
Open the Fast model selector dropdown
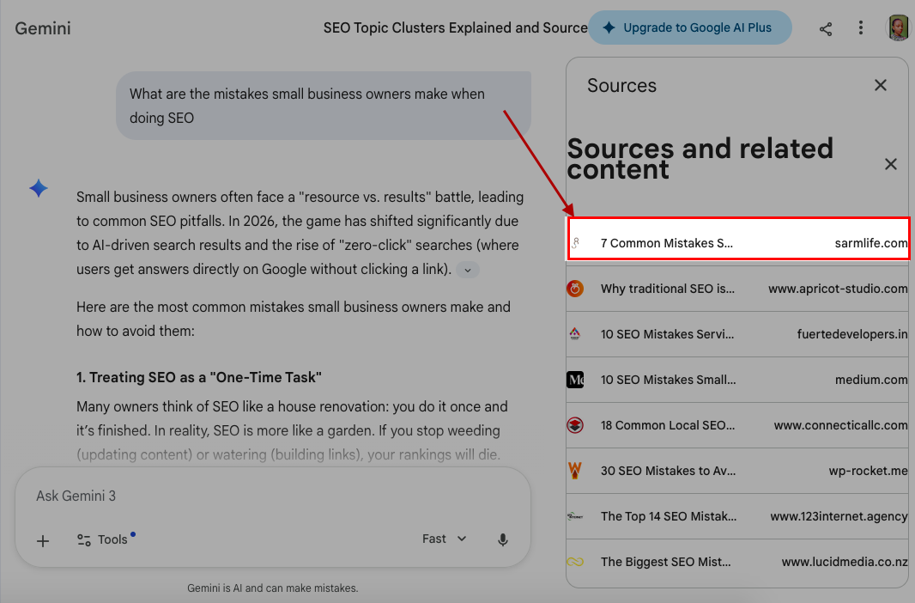pos(444,539)
